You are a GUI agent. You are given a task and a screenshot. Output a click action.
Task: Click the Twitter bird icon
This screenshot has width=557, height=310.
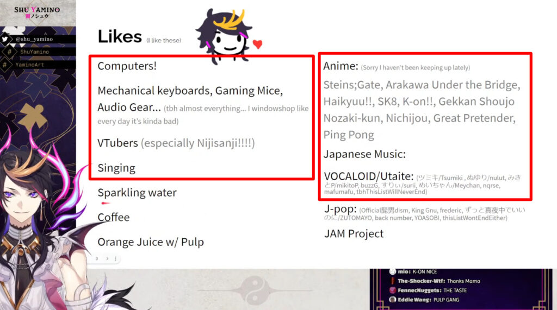pos(5,39)
